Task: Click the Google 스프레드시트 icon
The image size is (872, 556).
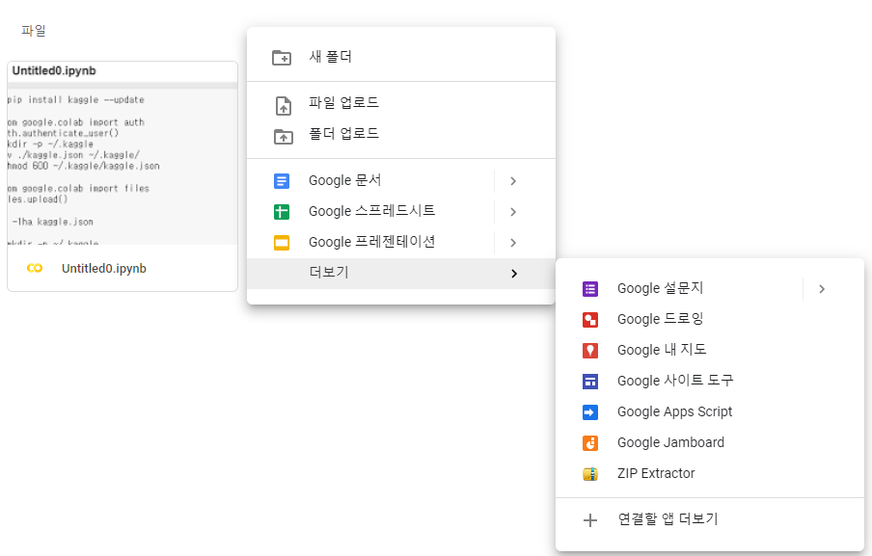Action: (280, 211)
